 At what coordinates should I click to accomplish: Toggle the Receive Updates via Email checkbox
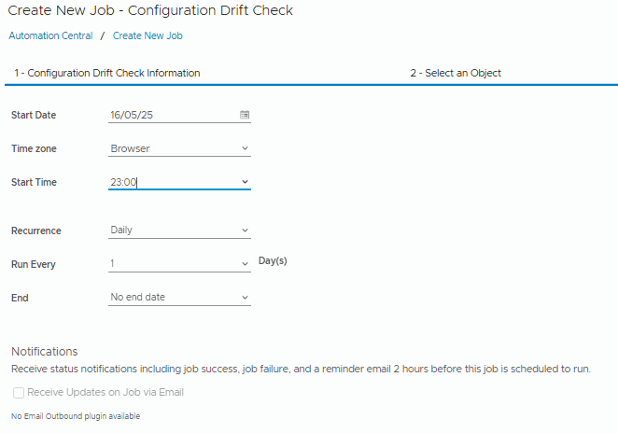19,393
